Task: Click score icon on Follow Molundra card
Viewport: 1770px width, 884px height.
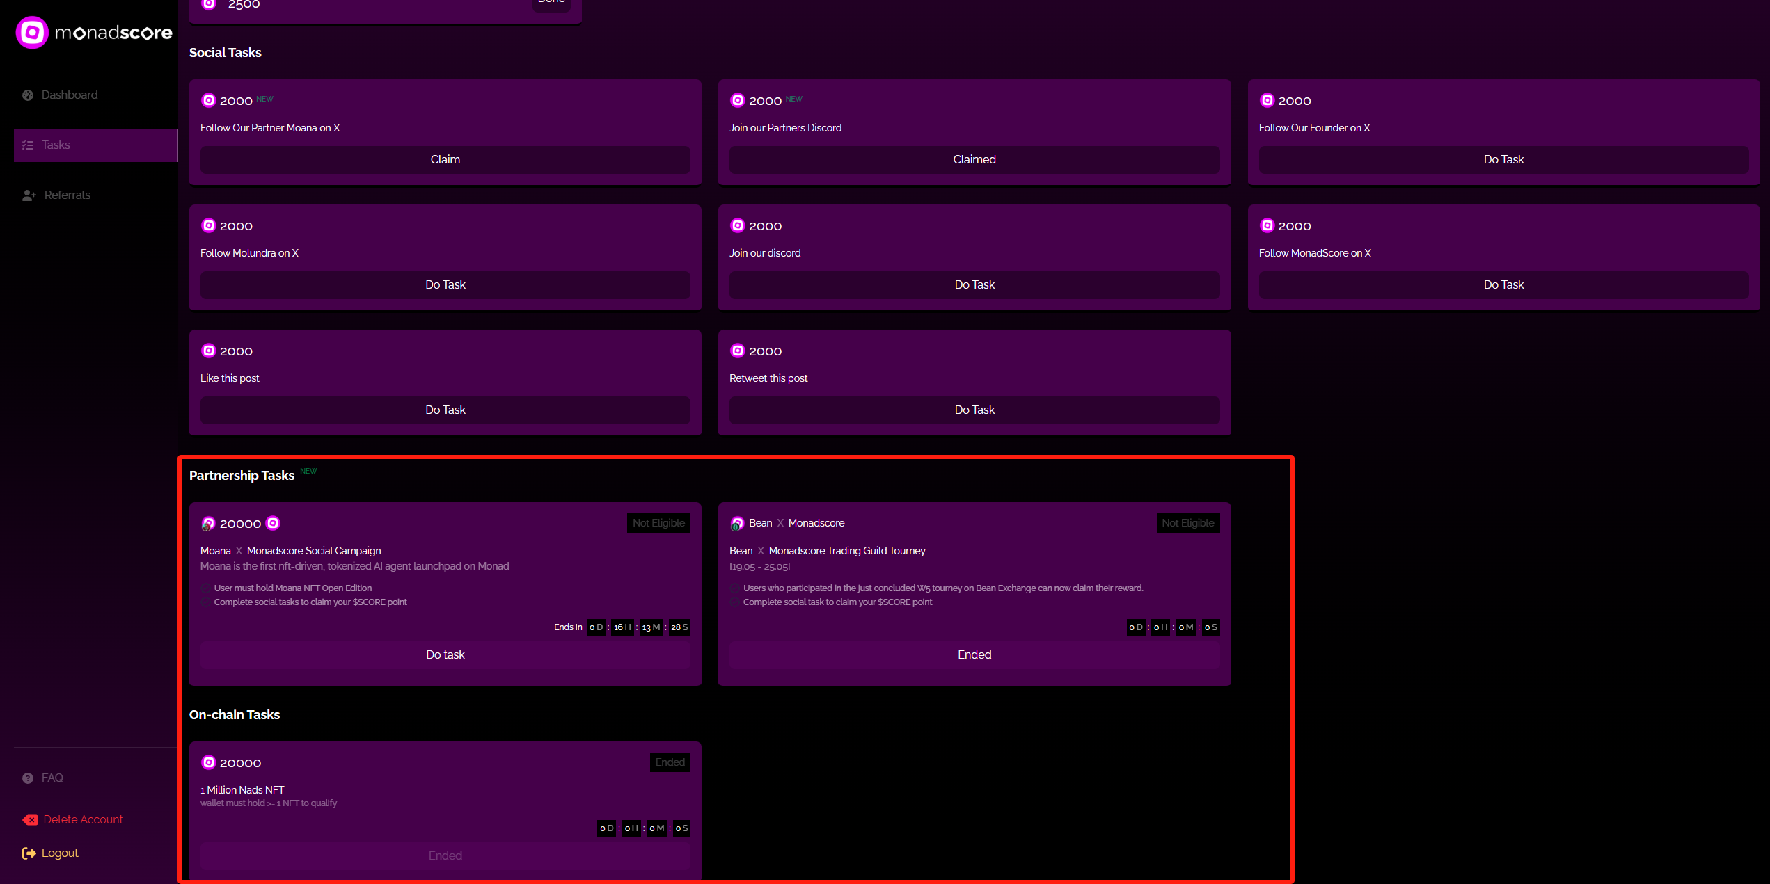Action: click(x=209, y=225)
